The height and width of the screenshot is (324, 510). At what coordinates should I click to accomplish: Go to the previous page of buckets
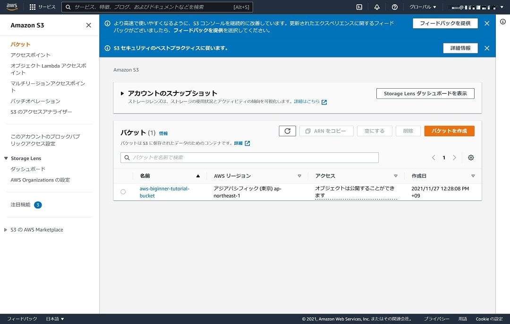pyautogui.click(x=433, y=158)
